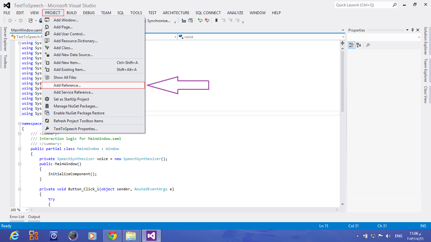Open the Solution Explorer side tab

coord(426,41)
